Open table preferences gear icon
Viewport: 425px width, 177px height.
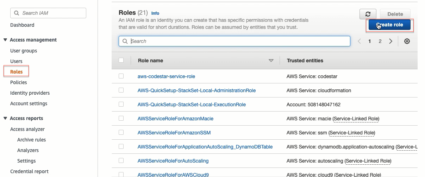[x=407, y=41]
